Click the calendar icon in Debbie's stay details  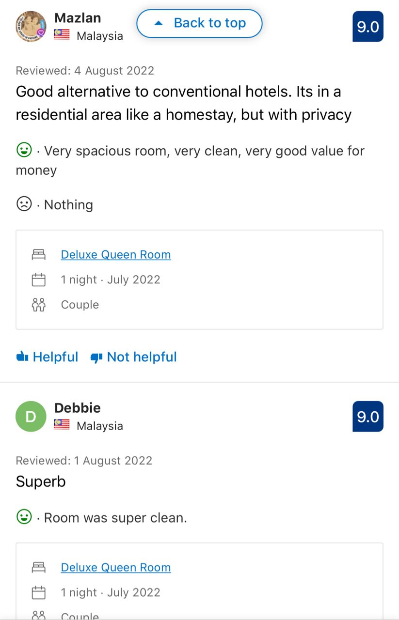point(38,592)
